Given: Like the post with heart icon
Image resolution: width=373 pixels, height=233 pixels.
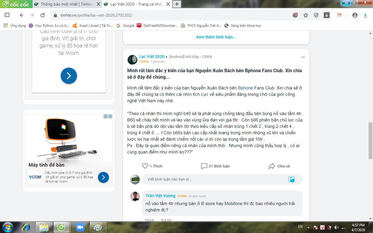Looking at the screenshot, I should (x=145, y=166).
